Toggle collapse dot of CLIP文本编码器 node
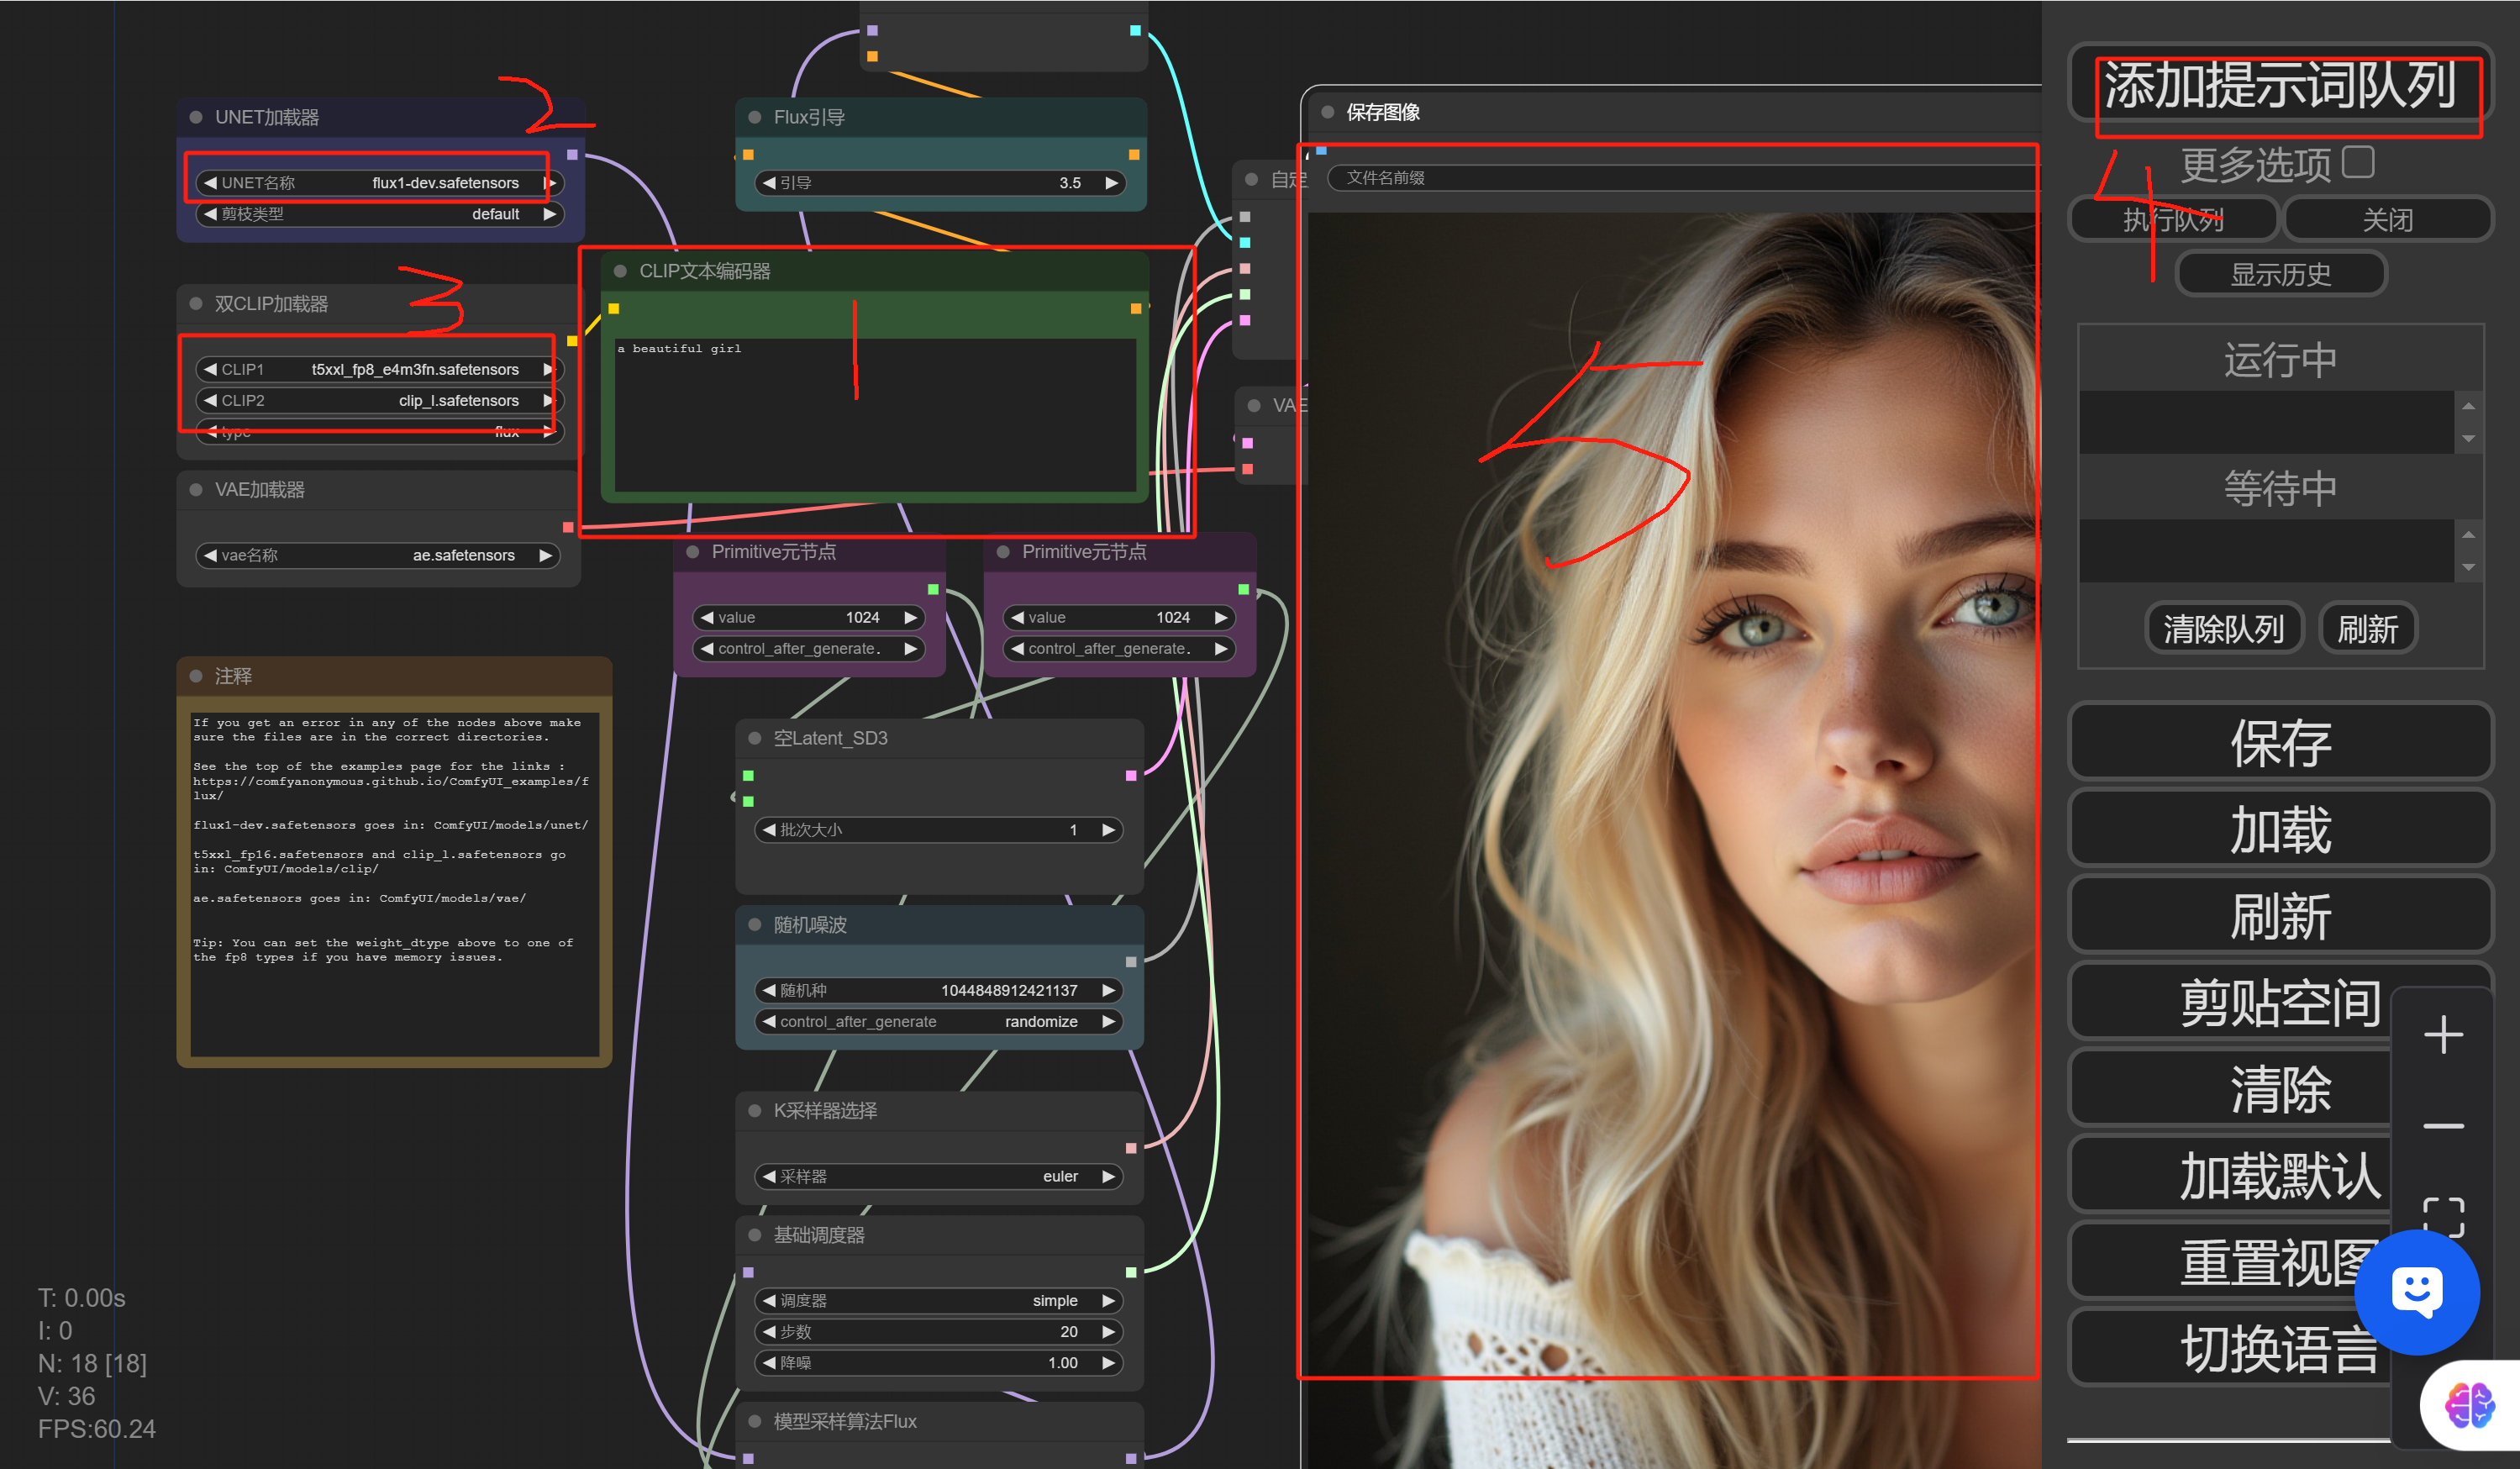Viewport: 2520px width, 1469px height. point(620,271)
